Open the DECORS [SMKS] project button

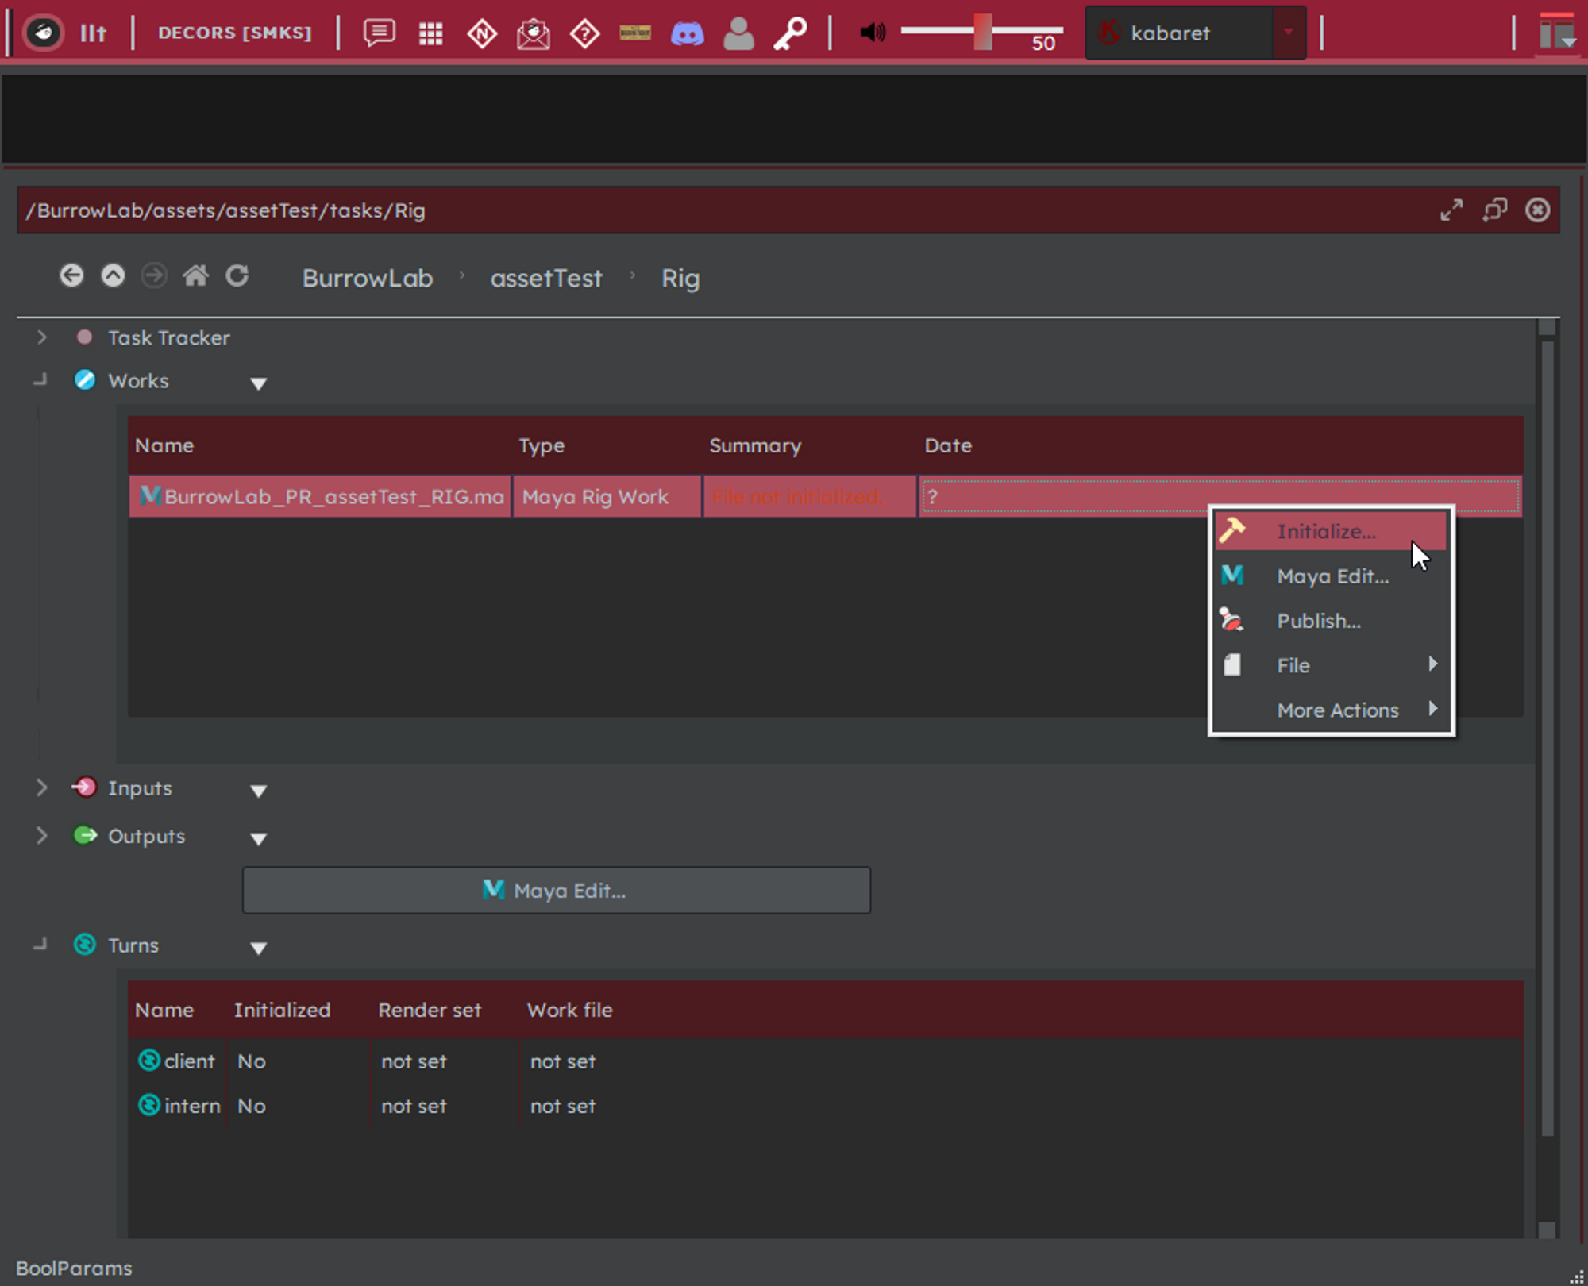tap(234, 33)
